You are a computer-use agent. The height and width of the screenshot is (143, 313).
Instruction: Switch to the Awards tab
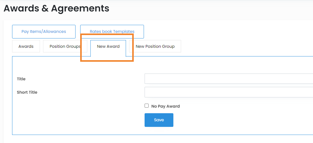26,46
